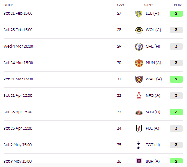The image size is (187, 167).
Task: Click the Wolves club crest
Action: (x=139, y=30)
